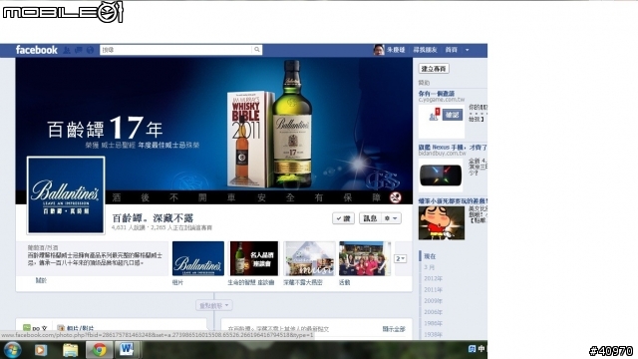Image resolution: width=638 pixels, height=359 pixels.
Task: Jump to 2012年 in timeline
Action: [x=433, y=278]
